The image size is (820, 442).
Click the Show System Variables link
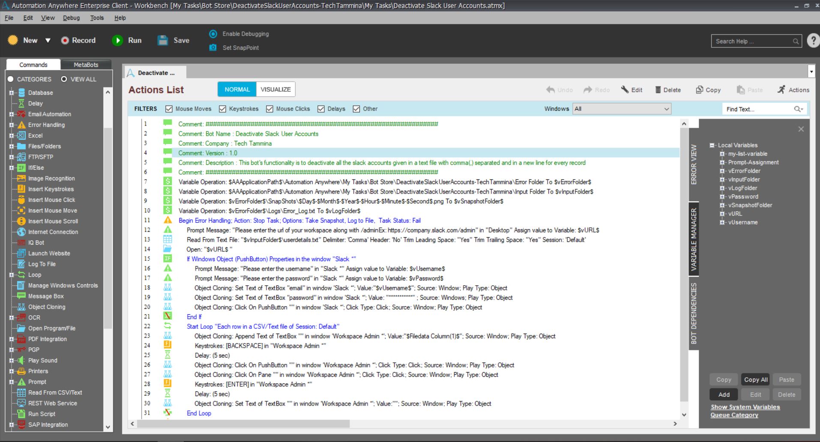(x=745, y=407)
